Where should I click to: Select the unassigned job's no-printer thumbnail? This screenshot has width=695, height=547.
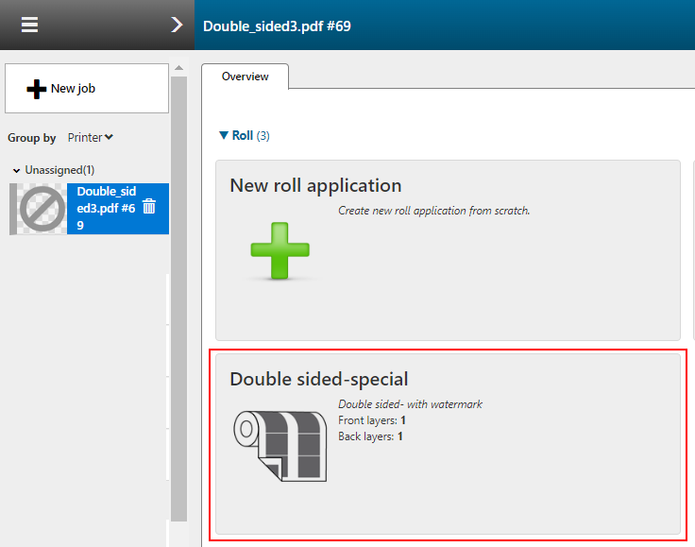click(38, 209)
